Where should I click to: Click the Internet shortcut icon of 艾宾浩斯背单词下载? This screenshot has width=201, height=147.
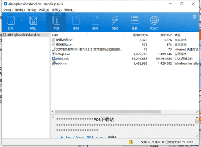click(54, 49)
